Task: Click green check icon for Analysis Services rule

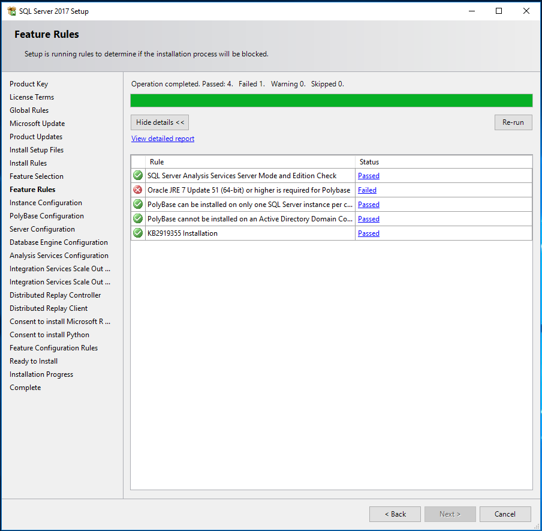Action: pyautogui.click(x=138, y=176)
